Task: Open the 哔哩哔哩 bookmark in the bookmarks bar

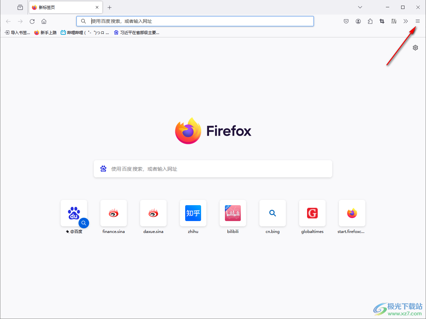Action: [85, 32]
